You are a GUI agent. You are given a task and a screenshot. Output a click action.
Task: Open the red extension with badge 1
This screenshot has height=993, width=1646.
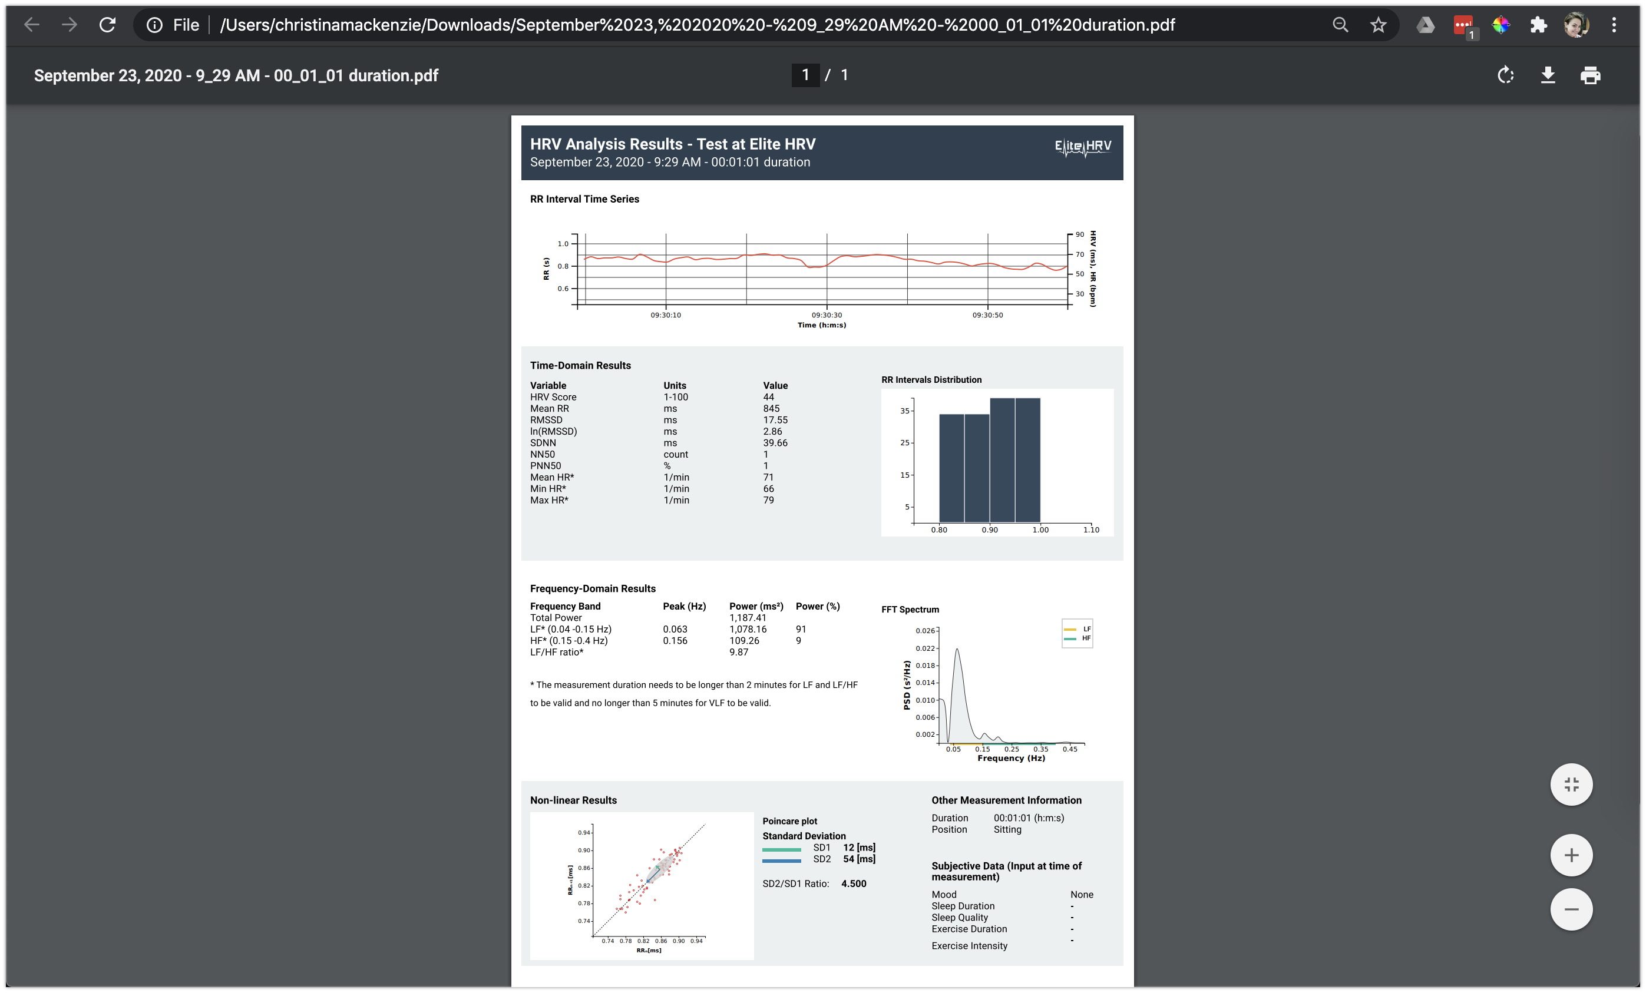tap(1463, 25)
